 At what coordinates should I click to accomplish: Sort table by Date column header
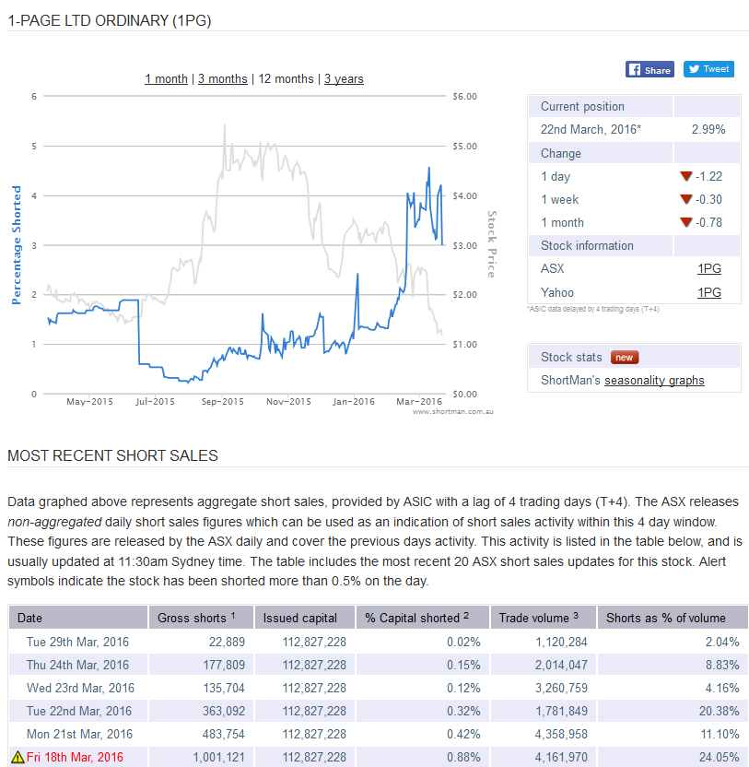[78, 618]
